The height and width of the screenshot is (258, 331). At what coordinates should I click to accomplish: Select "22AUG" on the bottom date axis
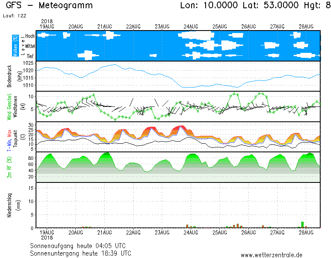point(133,232)
